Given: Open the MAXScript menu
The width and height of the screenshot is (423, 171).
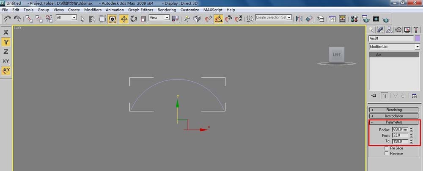Looking at the screenshot, I should [213, 10].
